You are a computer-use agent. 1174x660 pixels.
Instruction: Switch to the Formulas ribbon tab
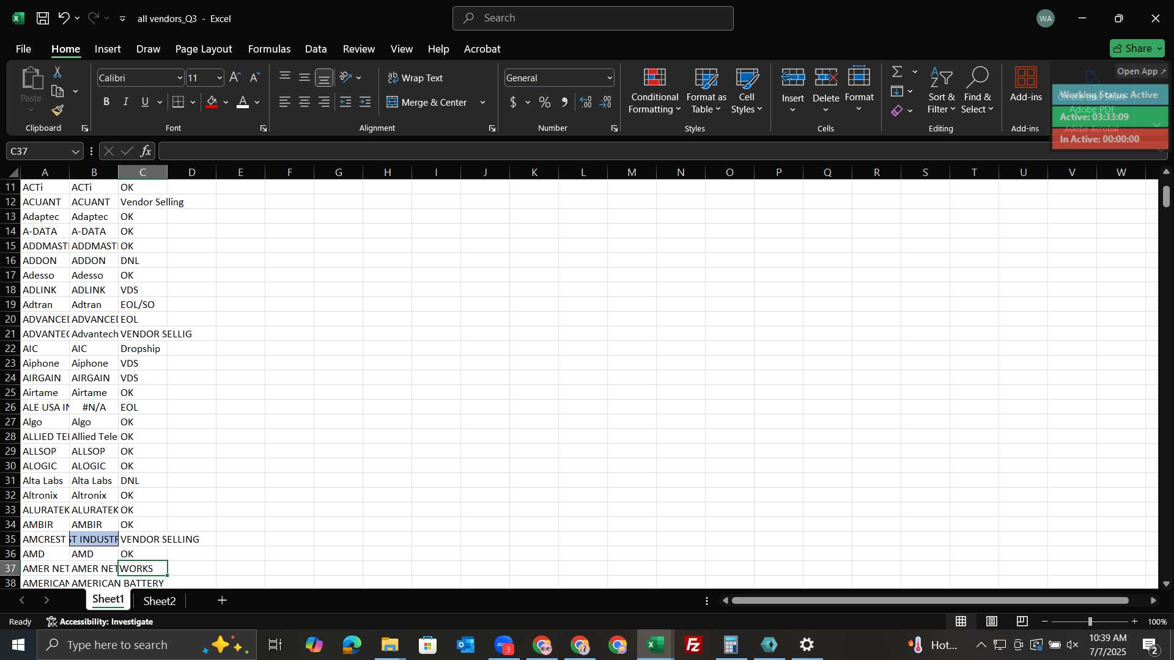269,49
